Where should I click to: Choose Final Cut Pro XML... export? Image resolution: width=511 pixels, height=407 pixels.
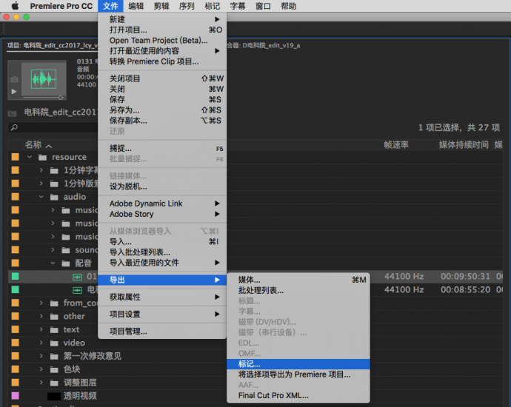tap(298, 396)
